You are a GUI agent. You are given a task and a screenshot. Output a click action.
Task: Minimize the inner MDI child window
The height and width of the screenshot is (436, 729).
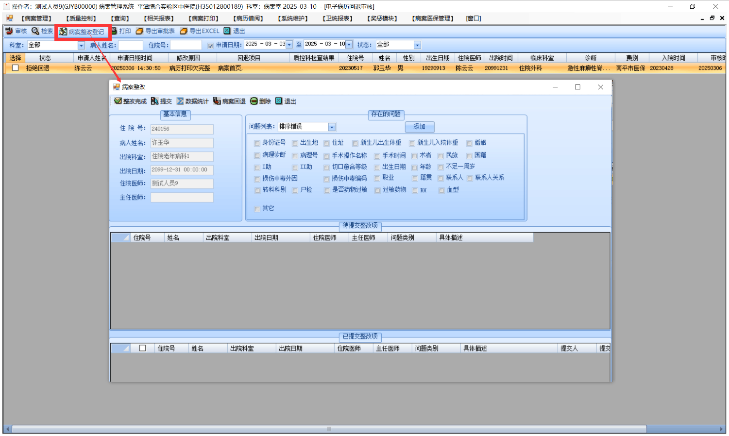pos(702,18)
